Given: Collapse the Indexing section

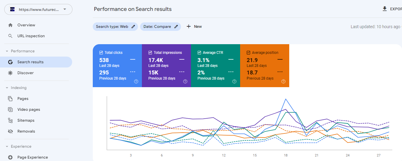Looking at the screenshot, I should [7, 88].
